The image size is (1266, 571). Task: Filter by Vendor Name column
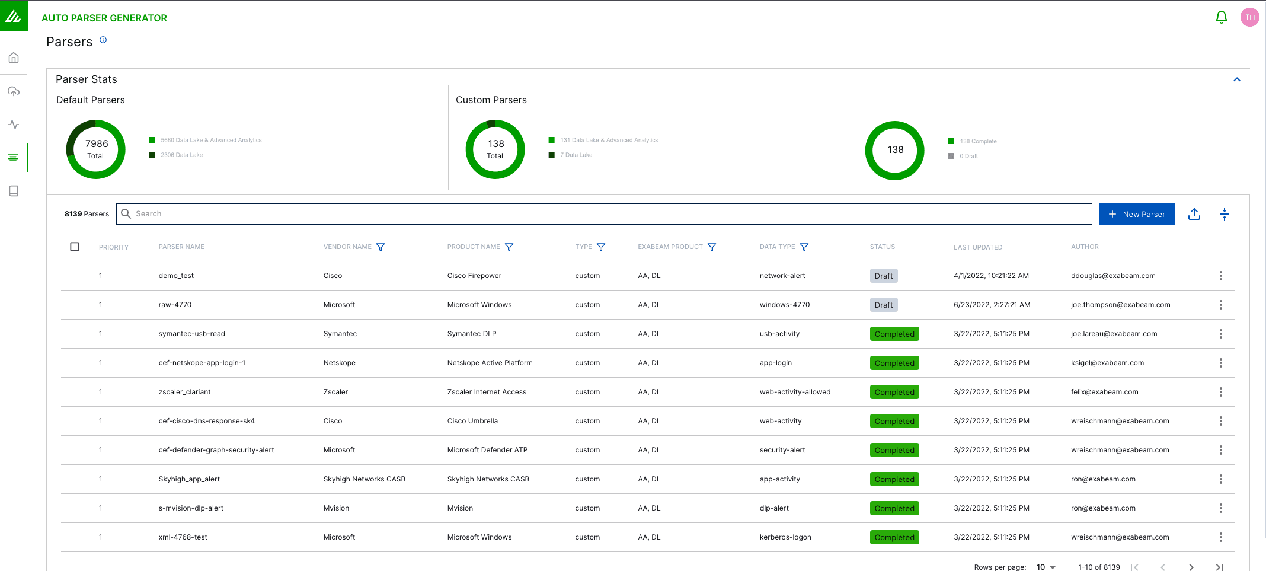pos(381,247)
